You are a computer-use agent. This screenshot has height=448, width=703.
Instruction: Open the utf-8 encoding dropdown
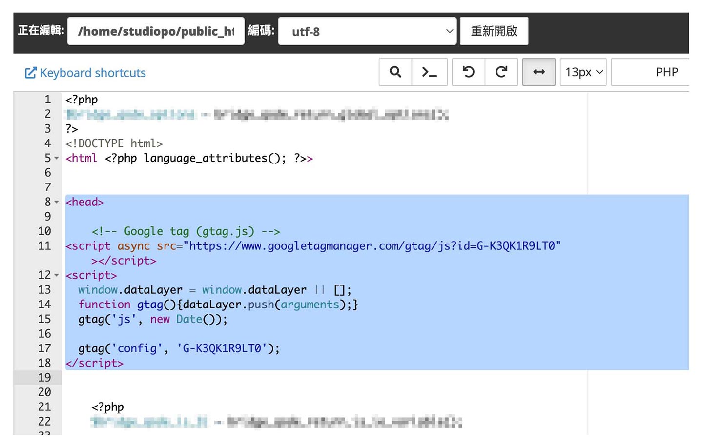pos(367,32)
